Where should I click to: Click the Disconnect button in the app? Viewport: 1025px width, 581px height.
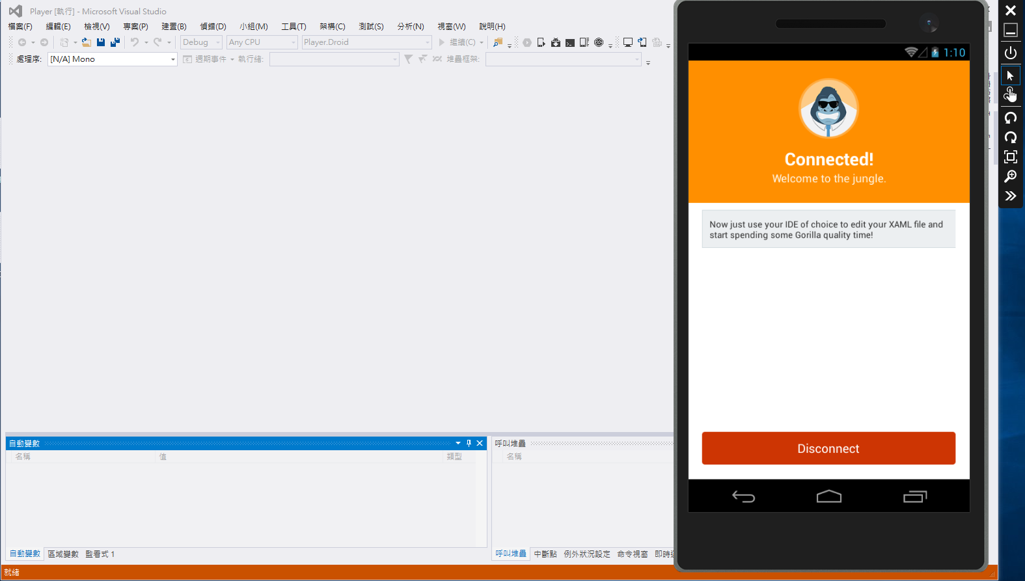(828, 448)
